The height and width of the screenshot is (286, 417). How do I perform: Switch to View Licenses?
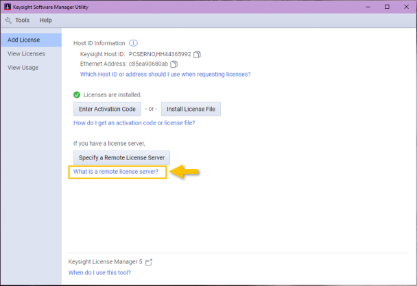[31, 54]
